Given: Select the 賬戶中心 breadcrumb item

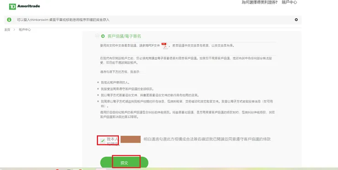Looking at the screenshot, I should tap(25, 30).
